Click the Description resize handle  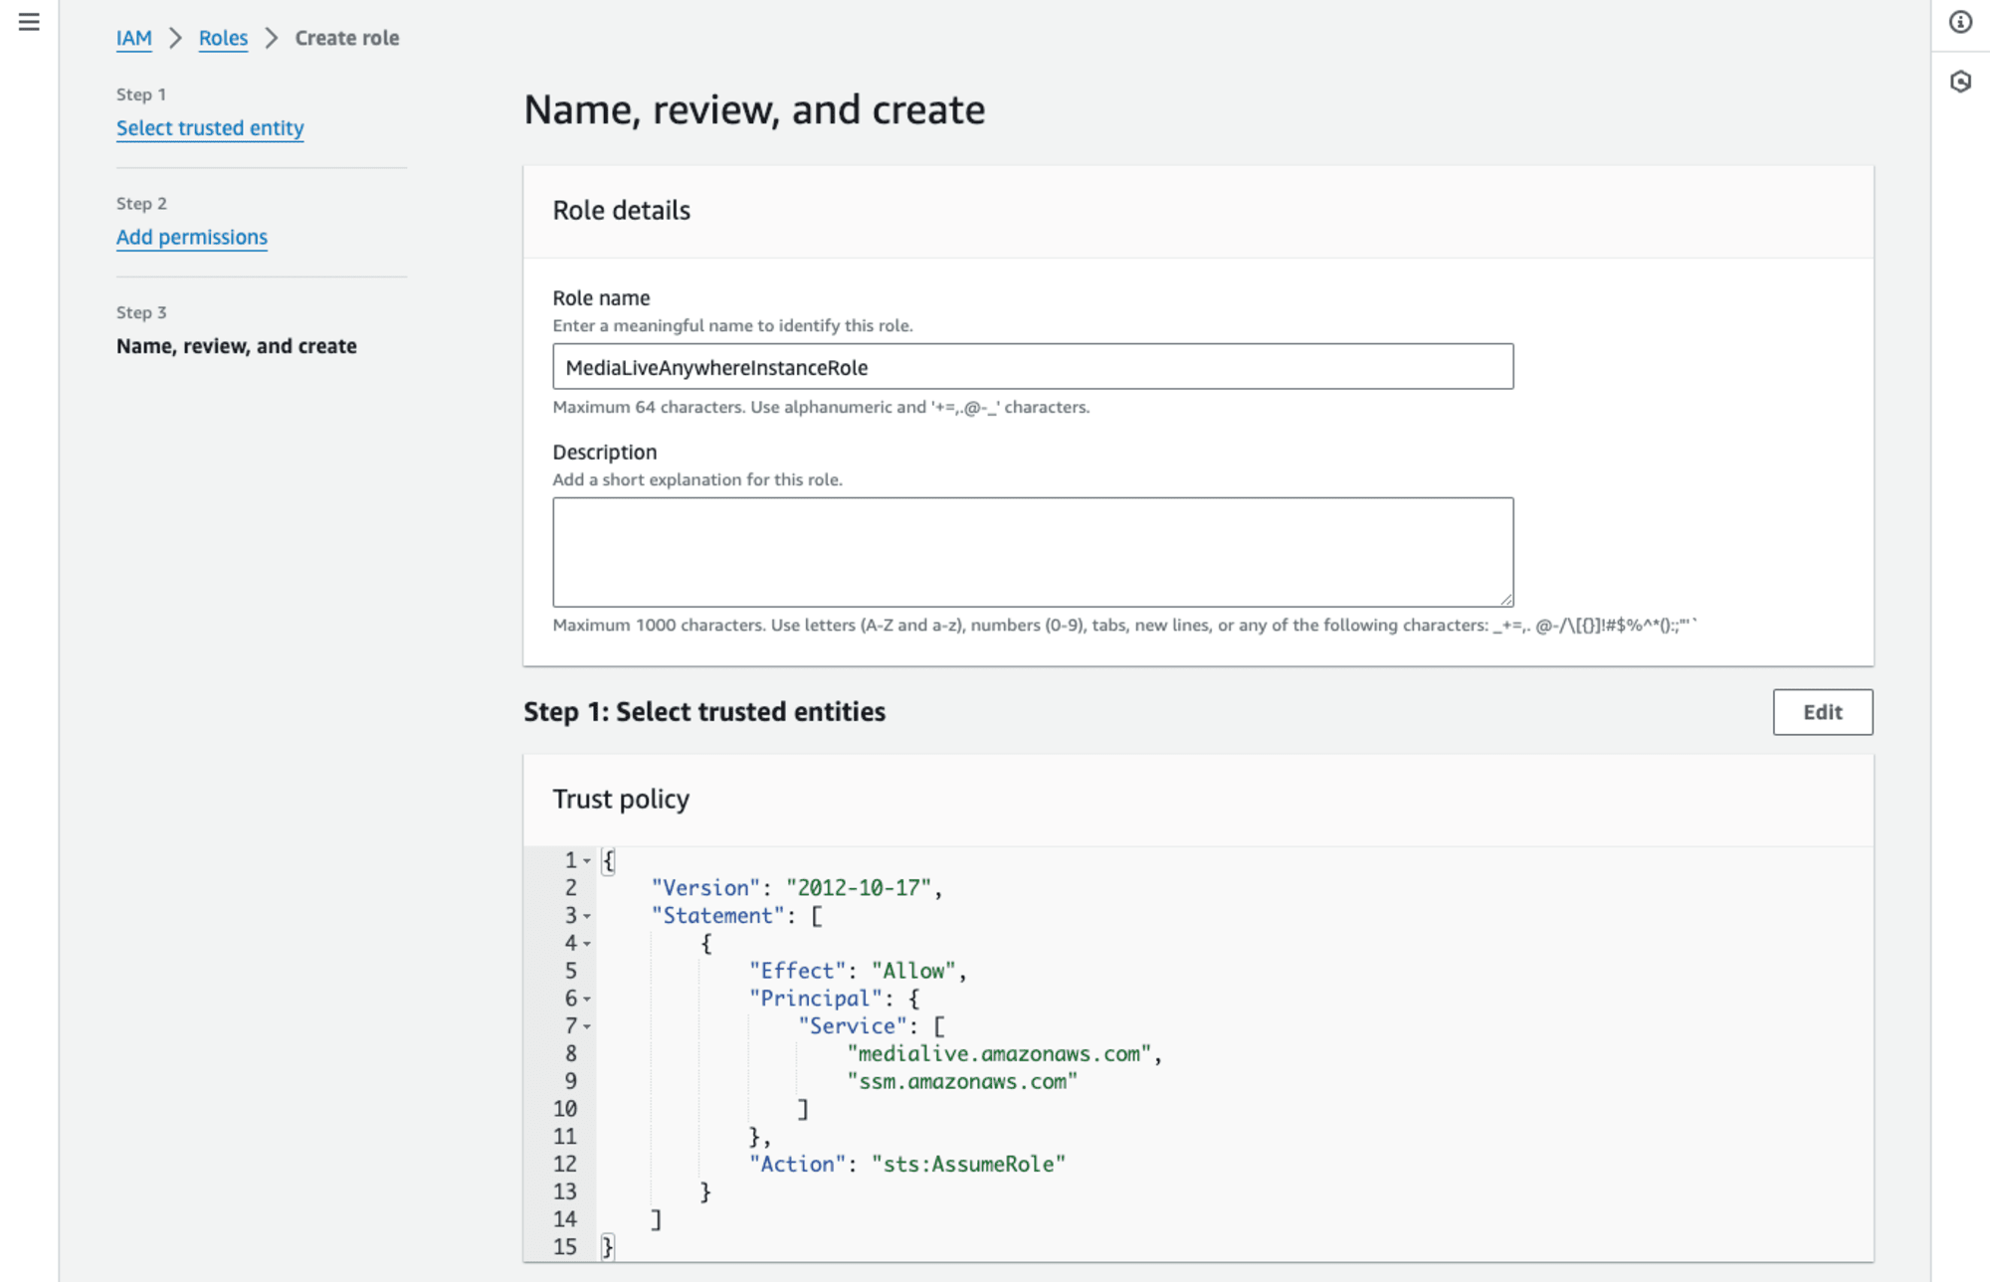[1505, 599]
